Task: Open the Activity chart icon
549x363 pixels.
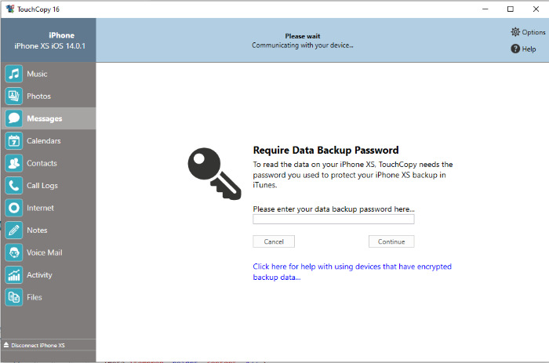Action: click(x=14, y=274)
